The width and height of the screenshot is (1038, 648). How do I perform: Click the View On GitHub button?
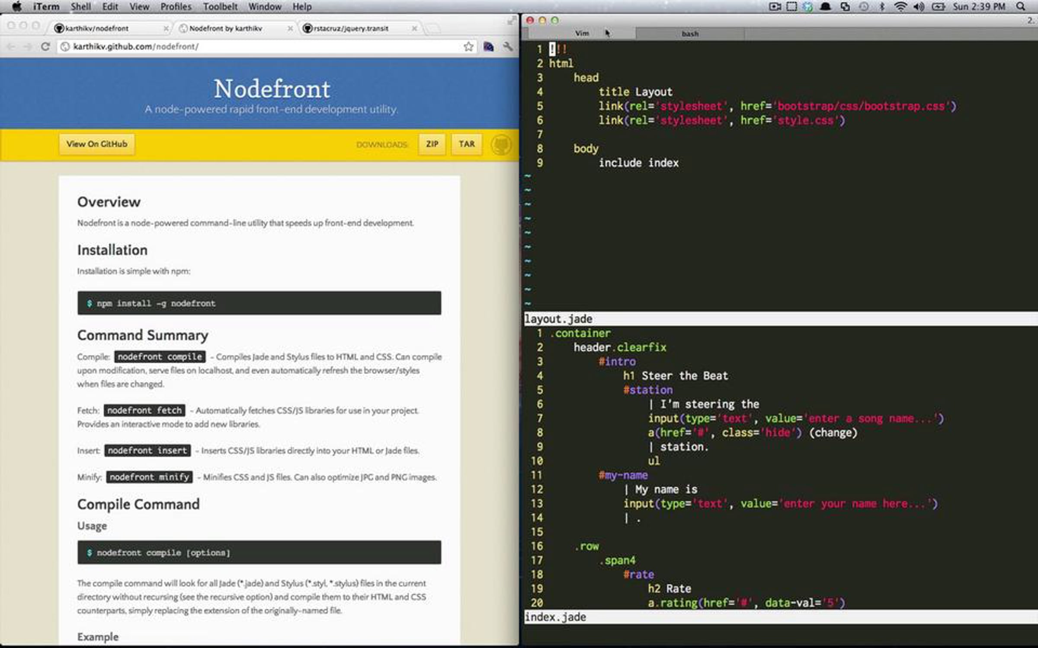97,144
